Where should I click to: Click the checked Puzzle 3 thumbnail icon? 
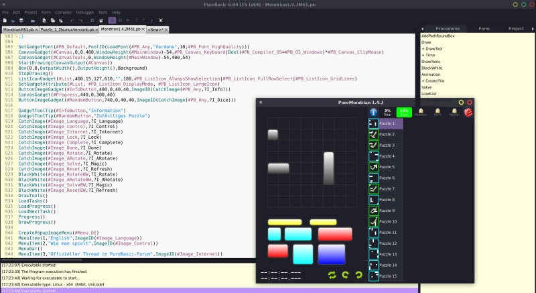point(373,145)
